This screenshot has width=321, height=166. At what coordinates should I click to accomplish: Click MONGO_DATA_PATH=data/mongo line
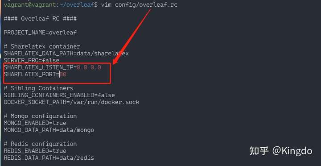point(49,130)
